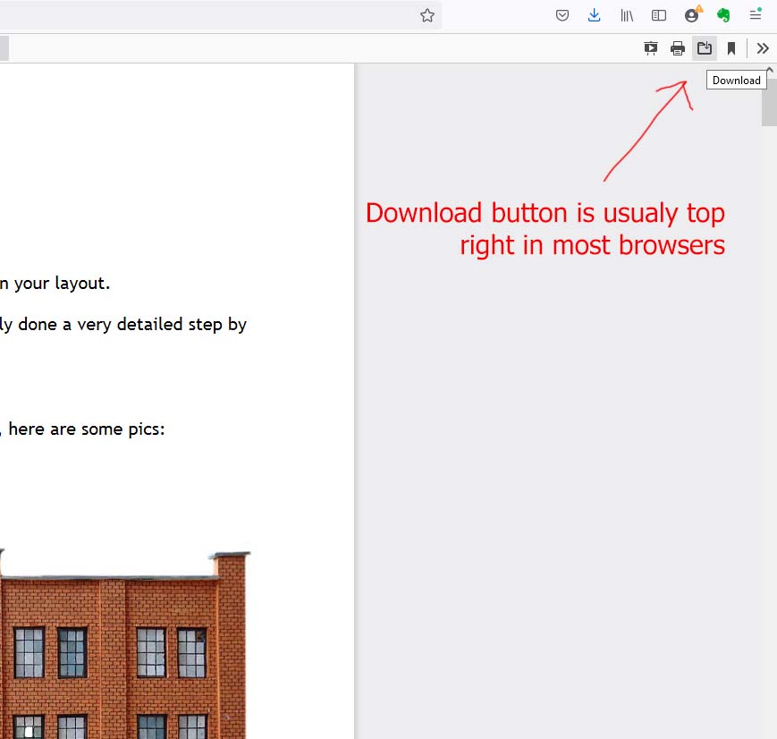Open the Library menu

(627, 15)
